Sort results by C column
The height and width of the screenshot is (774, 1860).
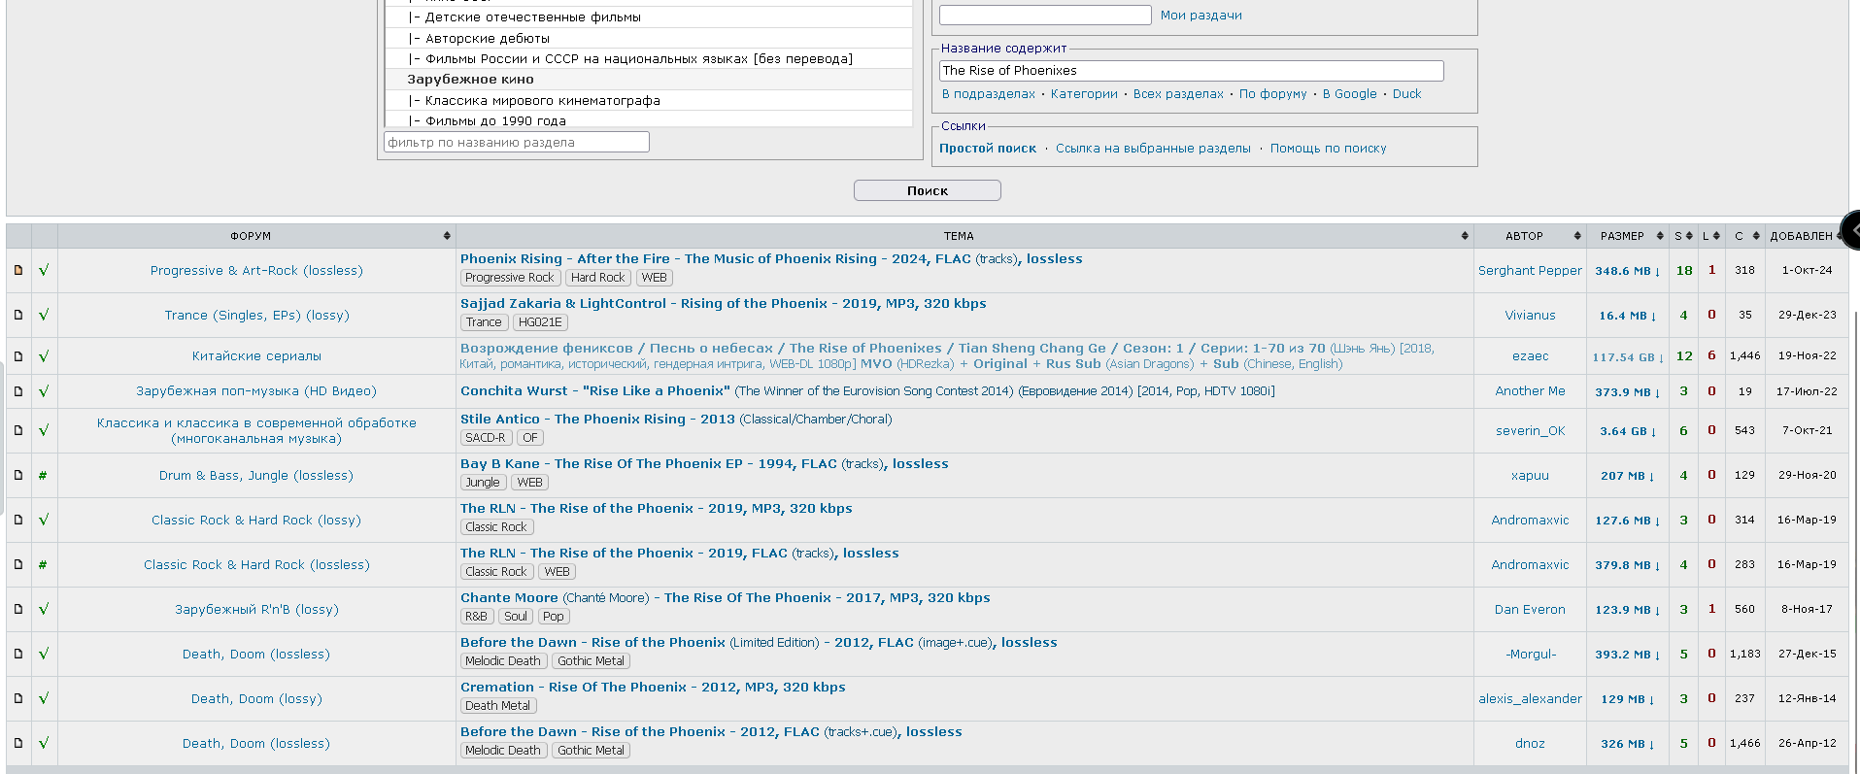[1744, 236]
